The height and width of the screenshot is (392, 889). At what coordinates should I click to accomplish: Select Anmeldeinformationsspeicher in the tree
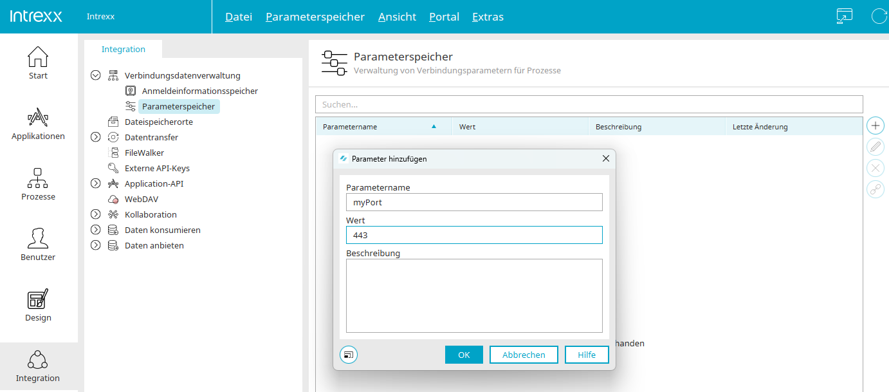pyautogui.click(x=199, y=91)
